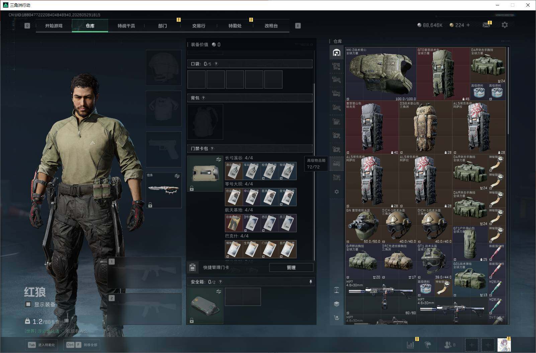Open the weight details list icon
The height and width of the screenshot is (353, 536).
[66, 321]
